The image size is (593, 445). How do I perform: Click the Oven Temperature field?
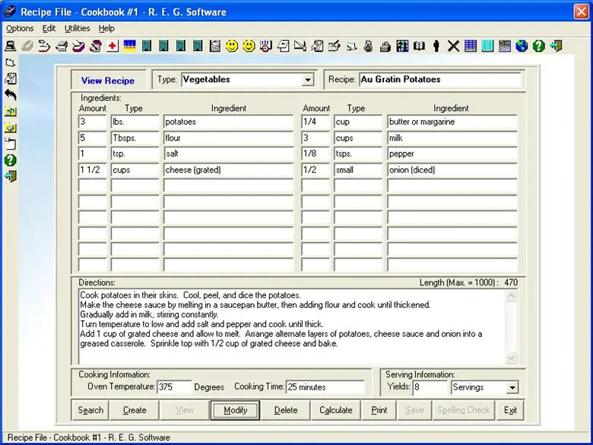click(173, 387)
